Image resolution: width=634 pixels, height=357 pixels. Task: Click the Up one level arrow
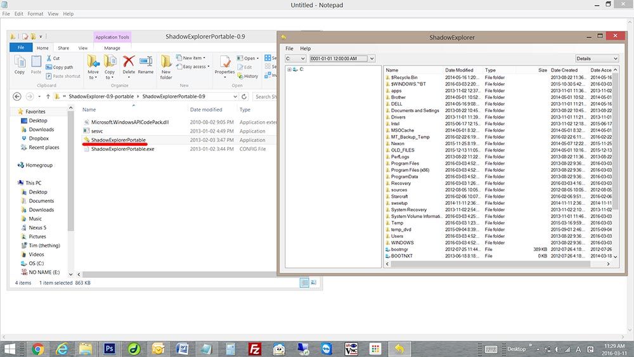pos(48,96)
